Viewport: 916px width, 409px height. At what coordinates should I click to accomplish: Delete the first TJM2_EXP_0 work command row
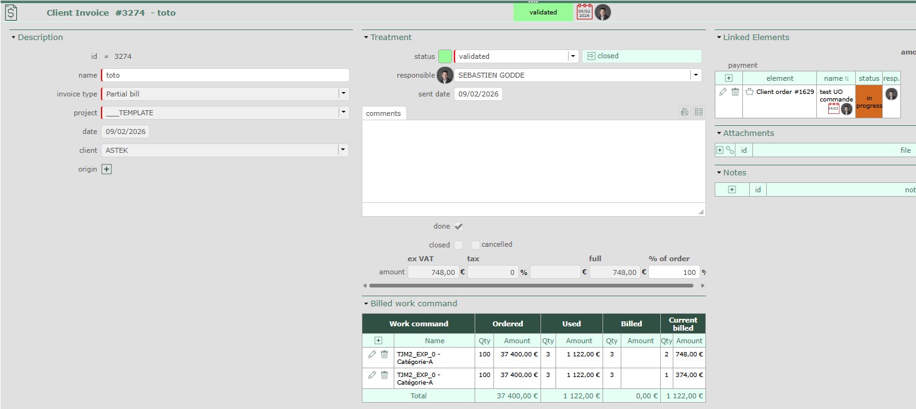(x=384, y=355)
